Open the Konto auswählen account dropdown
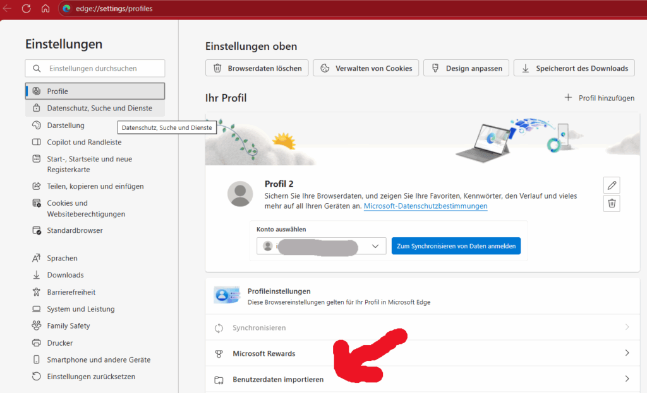647x393 pixels. pos(322,246)
